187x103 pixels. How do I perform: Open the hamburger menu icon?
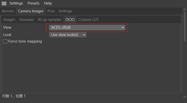[4, 3]
